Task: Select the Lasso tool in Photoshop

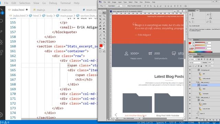Action: 100,16
